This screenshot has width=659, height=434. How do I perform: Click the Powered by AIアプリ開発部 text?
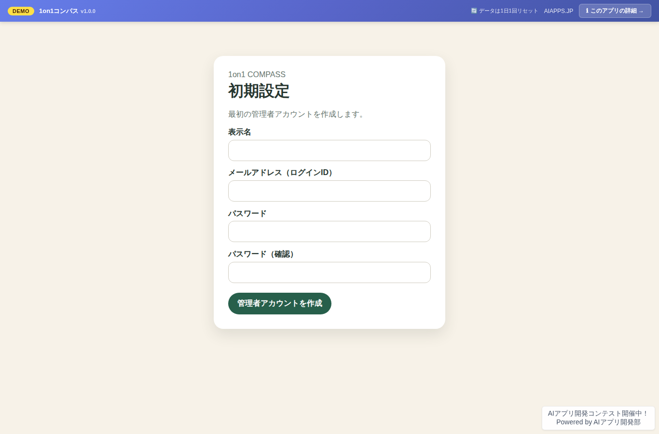tap(598, 422)
